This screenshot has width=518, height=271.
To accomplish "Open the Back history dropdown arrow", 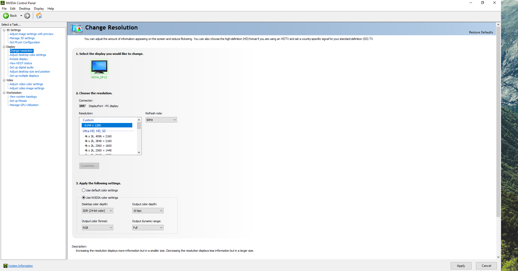I will point(21,16).
